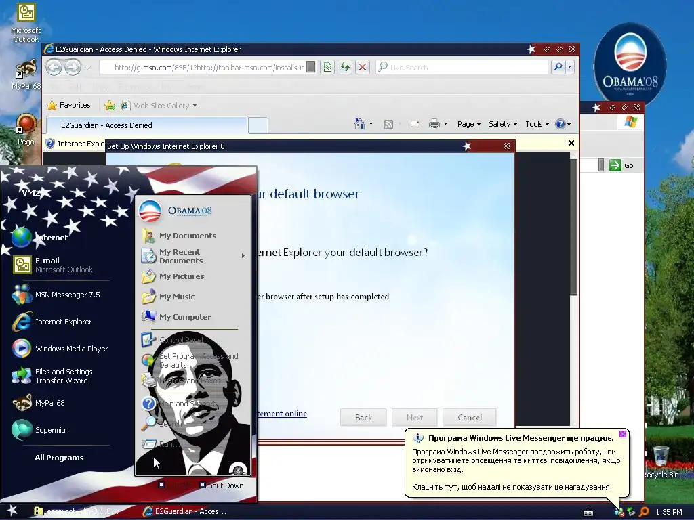Viewport: 694px width, 520px height.
Task: Select the Recycle Bin on the desktop
Action: click(661, 462)
